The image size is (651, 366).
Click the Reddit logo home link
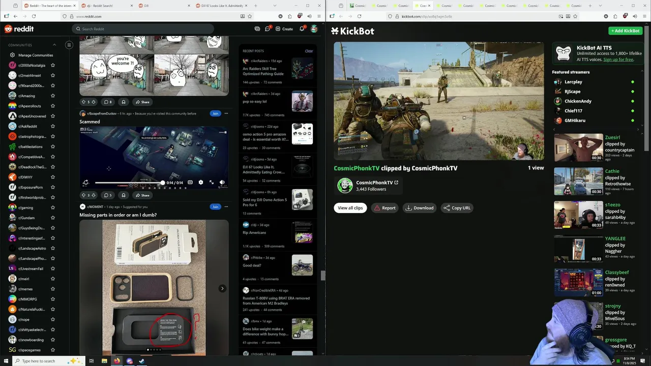coord(19,29)
